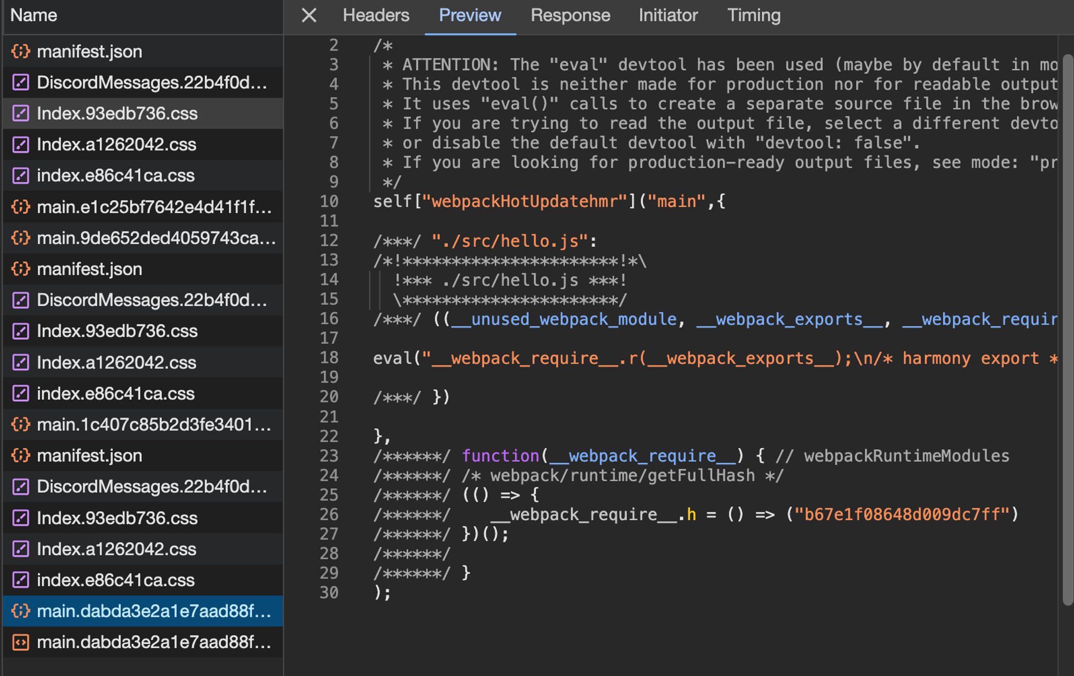Screen dimensions: 1074x676
Task: Close the request details panel
Action: point(309,15)
